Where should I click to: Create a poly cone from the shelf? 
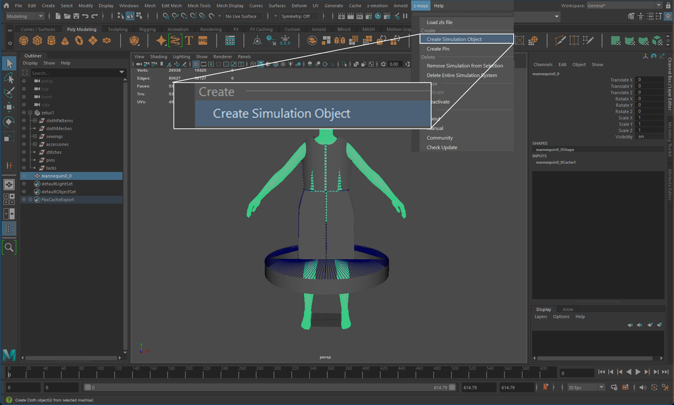(65, 40)
